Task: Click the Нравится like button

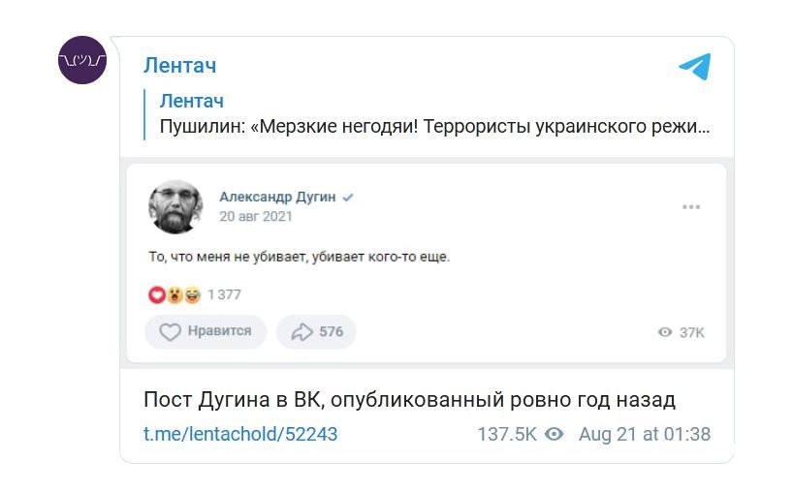Action: pyautogui.click(x=206, y=332)
